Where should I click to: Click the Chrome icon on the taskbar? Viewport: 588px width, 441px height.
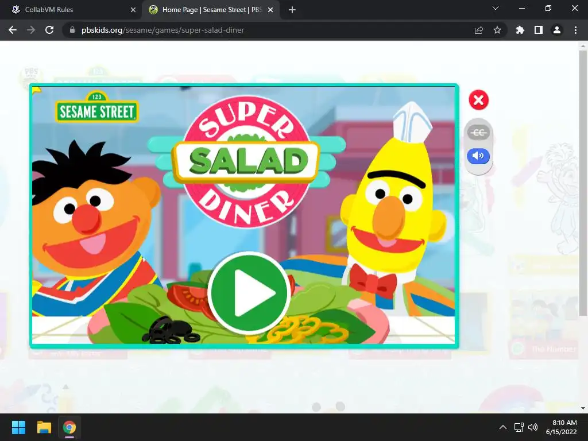(69, 427)
